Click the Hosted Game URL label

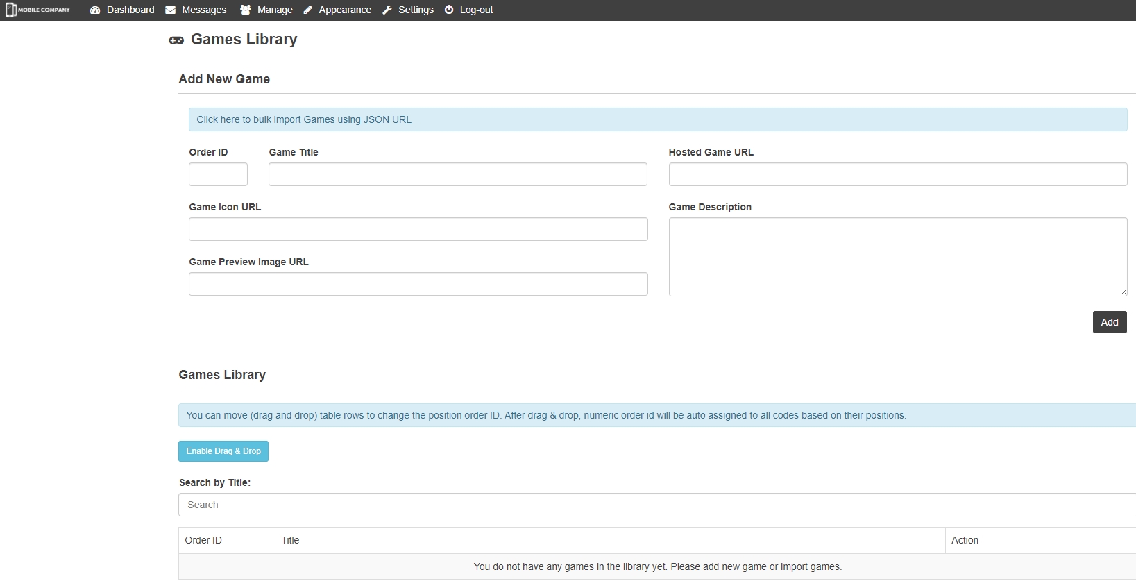click(x=711, y=152)
